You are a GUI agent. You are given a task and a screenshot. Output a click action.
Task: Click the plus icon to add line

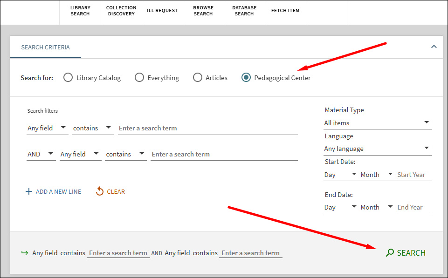(29, 191)
